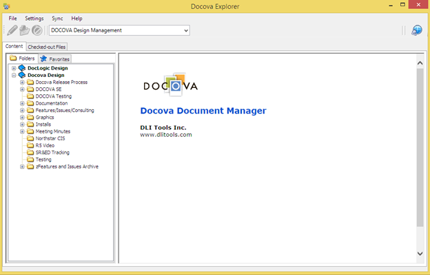The image size is (430, 275).
Task: Click the DOCOVA SE folder icon
Action: pyautogui.click(x=30, y=89)
